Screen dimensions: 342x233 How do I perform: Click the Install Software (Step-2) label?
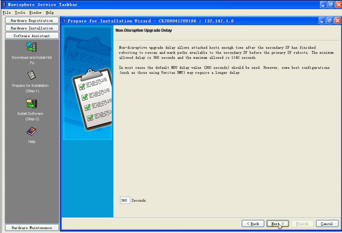(x=31, y=116)
